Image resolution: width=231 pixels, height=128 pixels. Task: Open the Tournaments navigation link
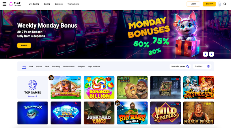coord(73,4)
